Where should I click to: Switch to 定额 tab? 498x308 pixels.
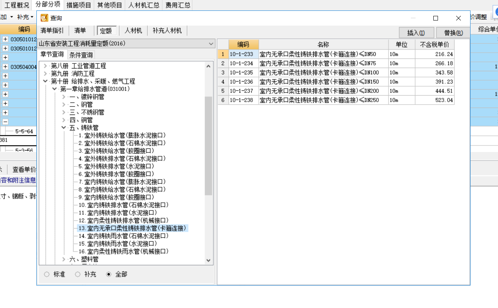pyautogui.click(x=106, y=31)
